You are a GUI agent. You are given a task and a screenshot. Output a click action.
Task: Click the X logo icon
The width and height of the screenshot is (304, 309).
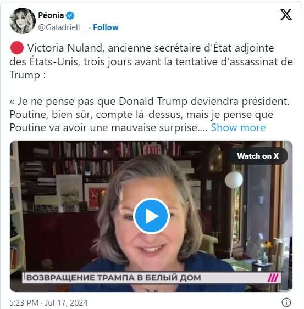pos(286,15)
